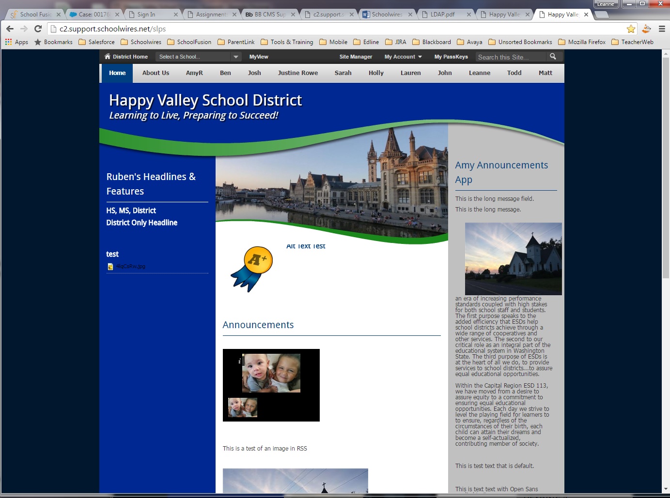This screenshot has width=670, height=498.
Task: Bookmark this page with the star icon
Action: point(631,29)
